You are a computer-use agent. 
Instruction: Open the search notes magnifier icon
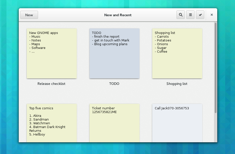tap(180, 15)
